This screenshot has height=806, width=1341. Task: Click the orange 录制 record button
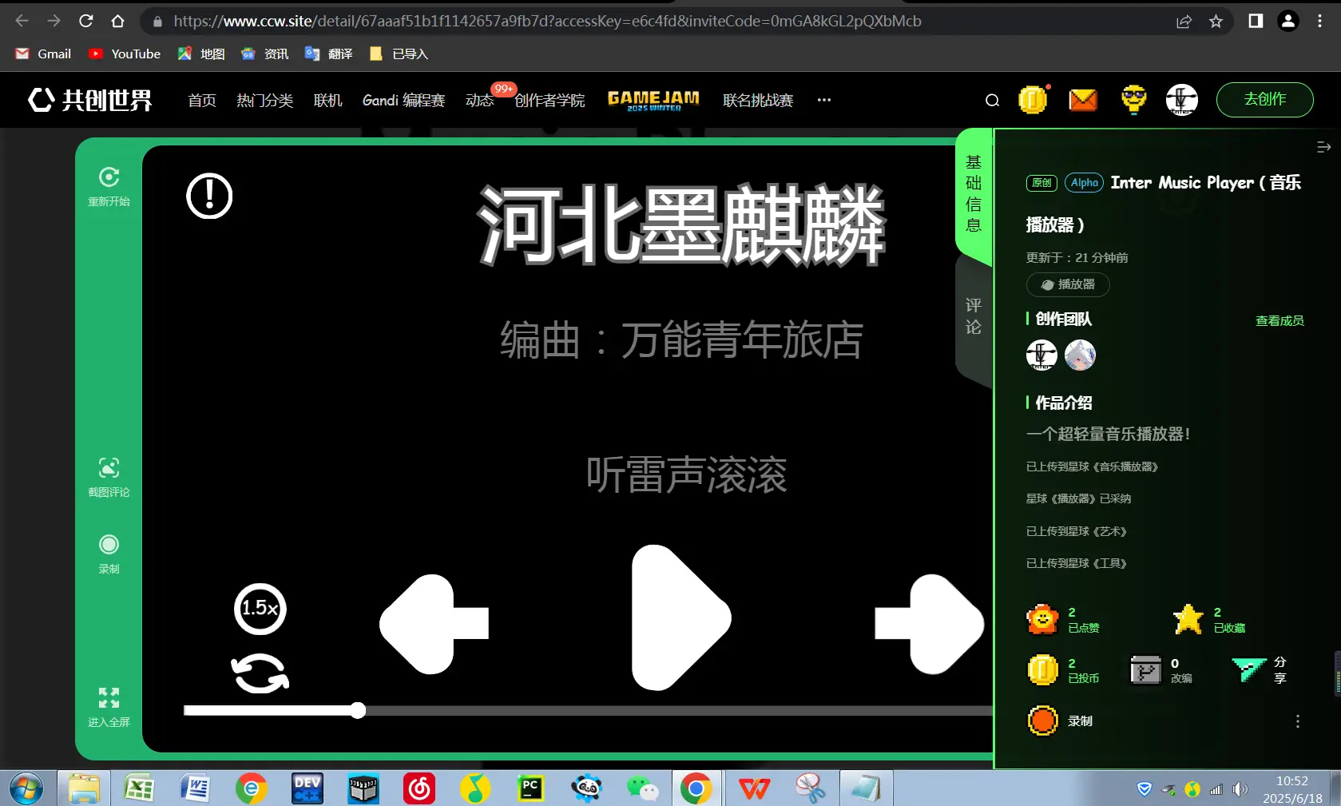1042,721
